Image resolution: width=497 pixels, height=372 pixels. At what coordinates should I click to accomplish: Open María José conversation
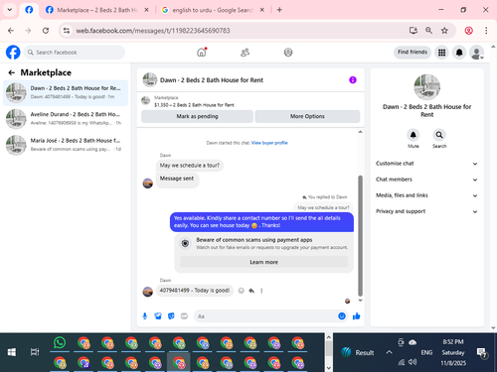[66, 145]
